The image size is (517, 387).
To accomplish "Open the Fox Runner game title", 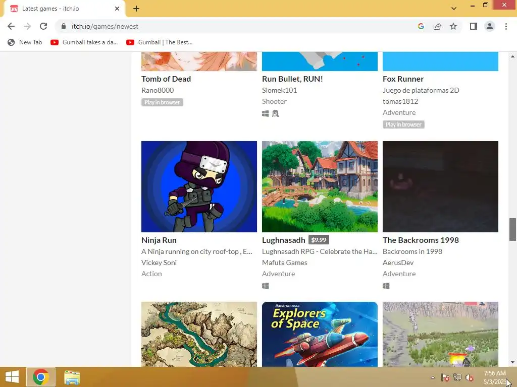I will point(403,79).
